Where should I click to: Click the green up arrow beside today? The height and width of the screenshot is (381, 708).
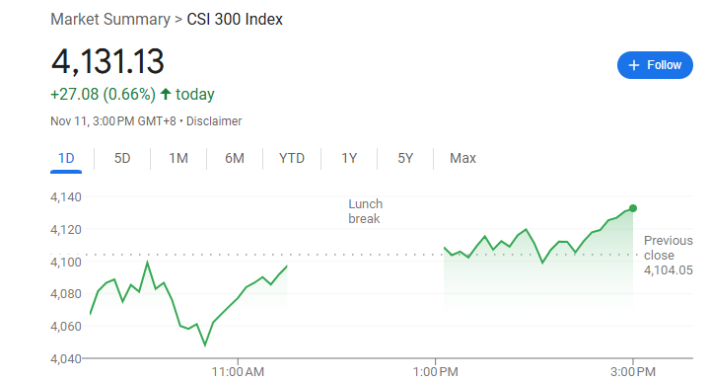point(166,94)
